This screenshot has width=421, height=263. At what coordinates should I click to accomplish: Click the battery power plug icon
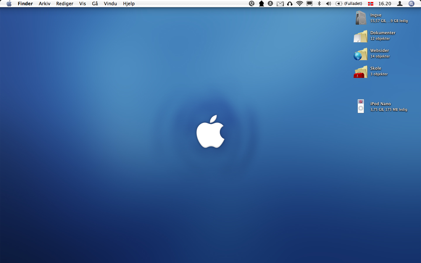339,4
